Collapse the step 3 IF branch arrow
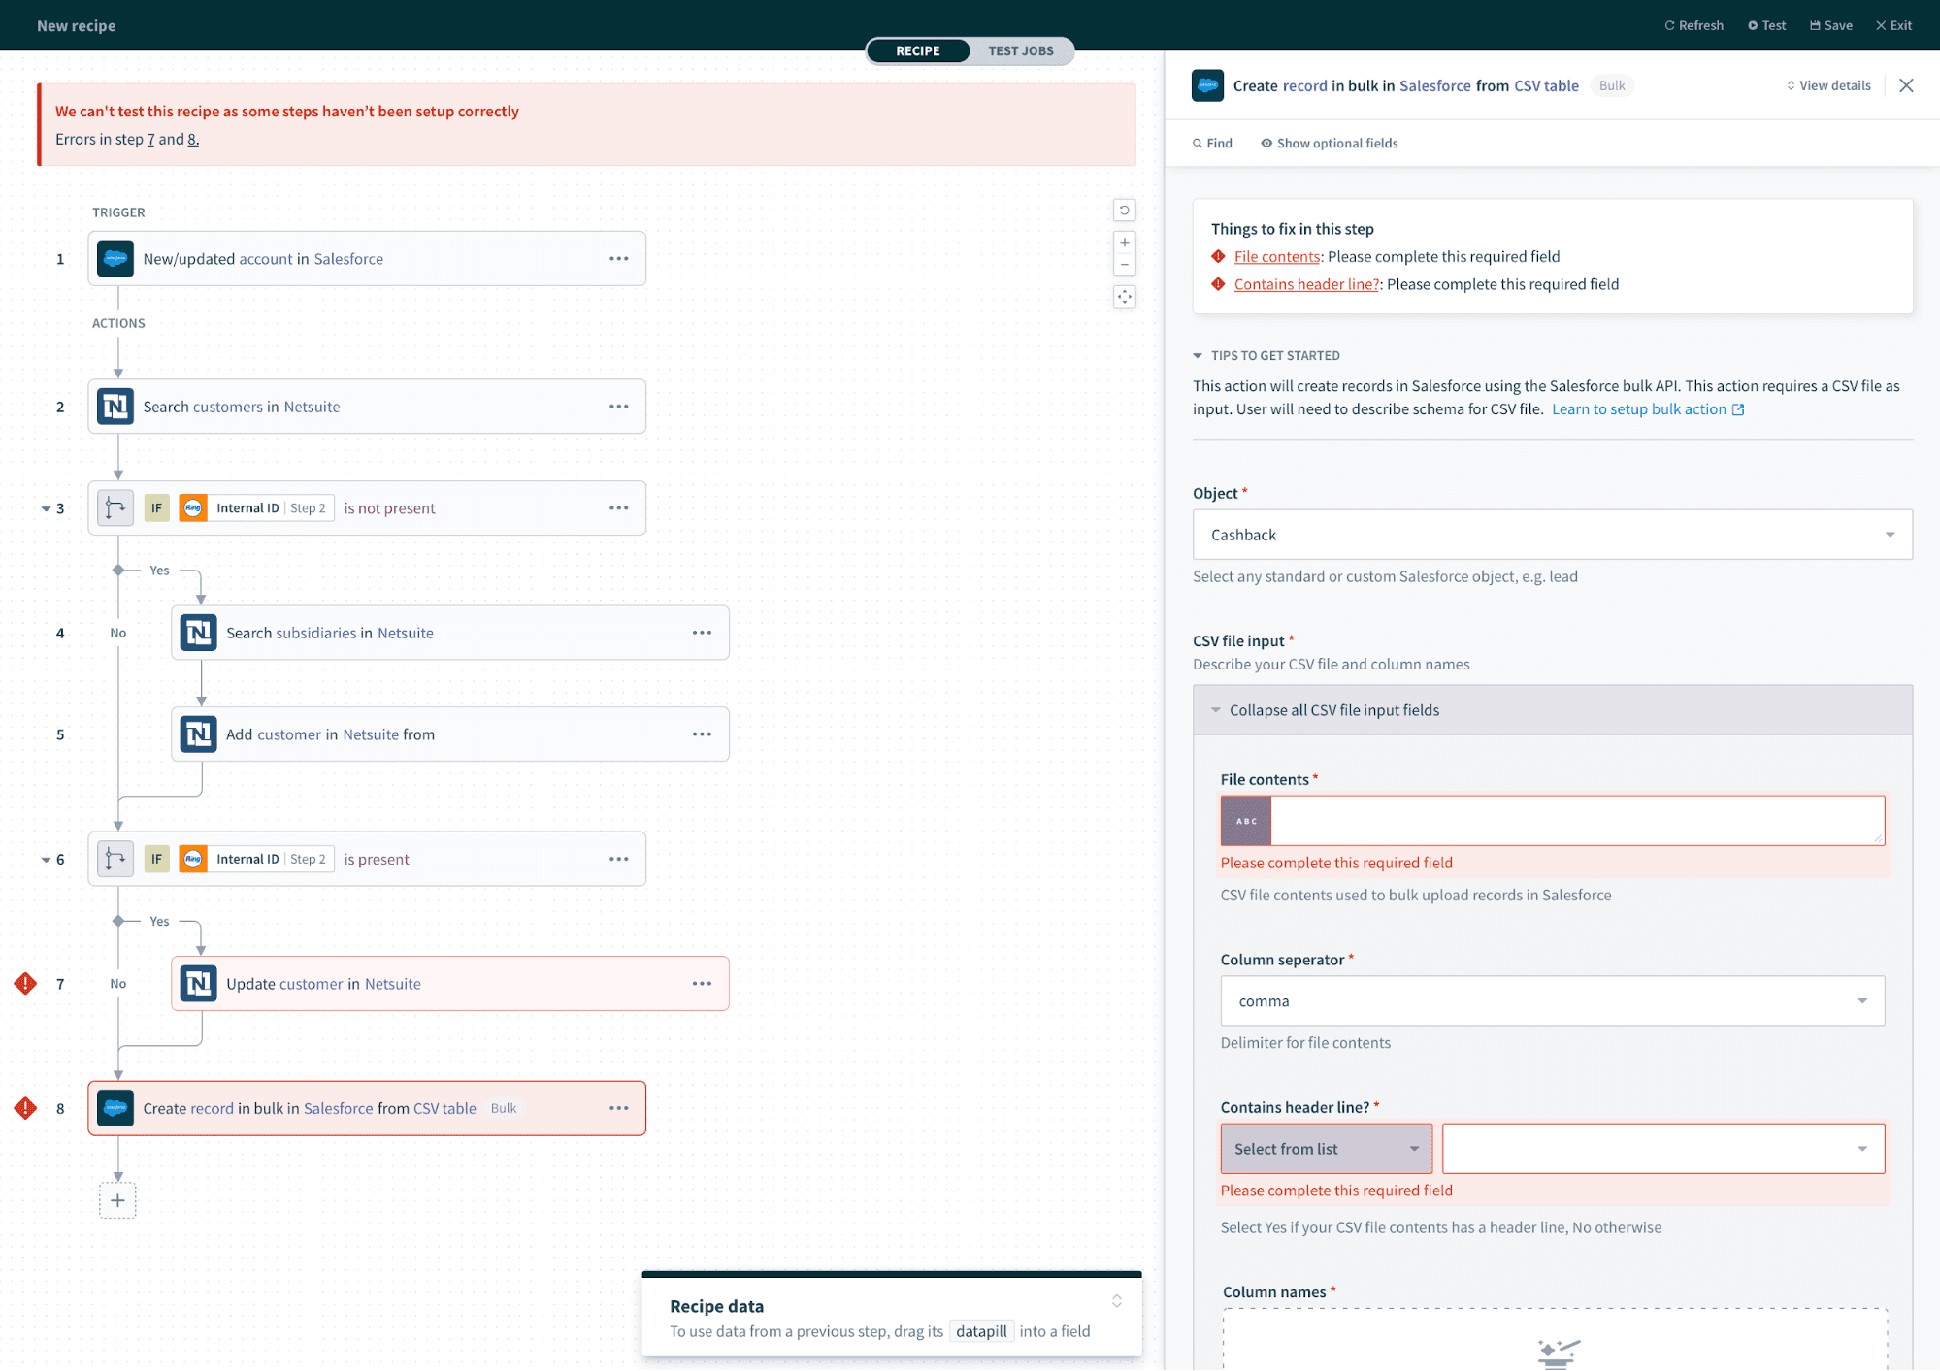 45,508
